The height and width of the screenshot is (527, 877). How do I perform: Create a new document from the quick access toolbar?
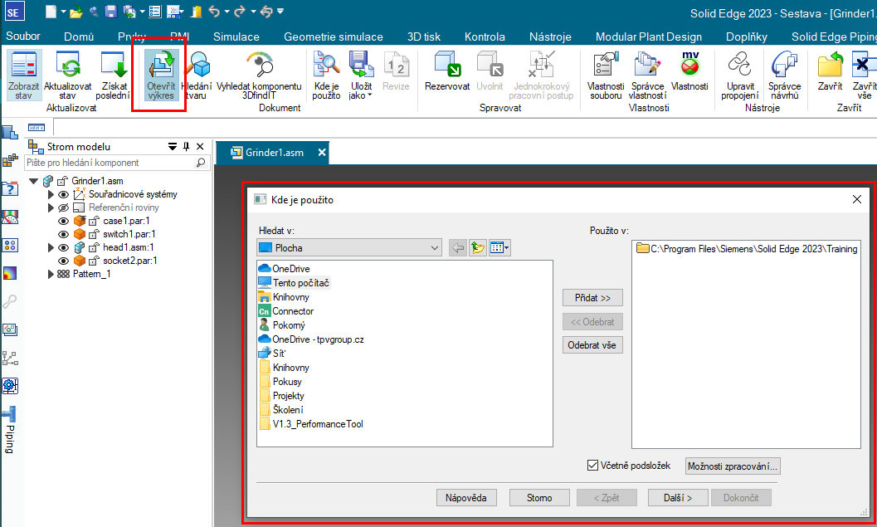tap(51, 12)
